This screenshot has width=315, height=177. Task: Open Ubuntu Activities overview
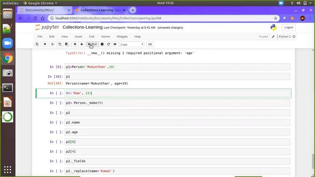pos(10,3)
